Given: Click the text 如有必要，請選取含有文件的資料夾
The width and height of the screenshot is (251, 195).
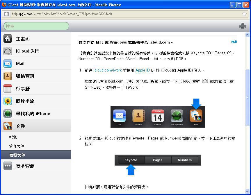Looking at the screenshot, I should 116,187.
